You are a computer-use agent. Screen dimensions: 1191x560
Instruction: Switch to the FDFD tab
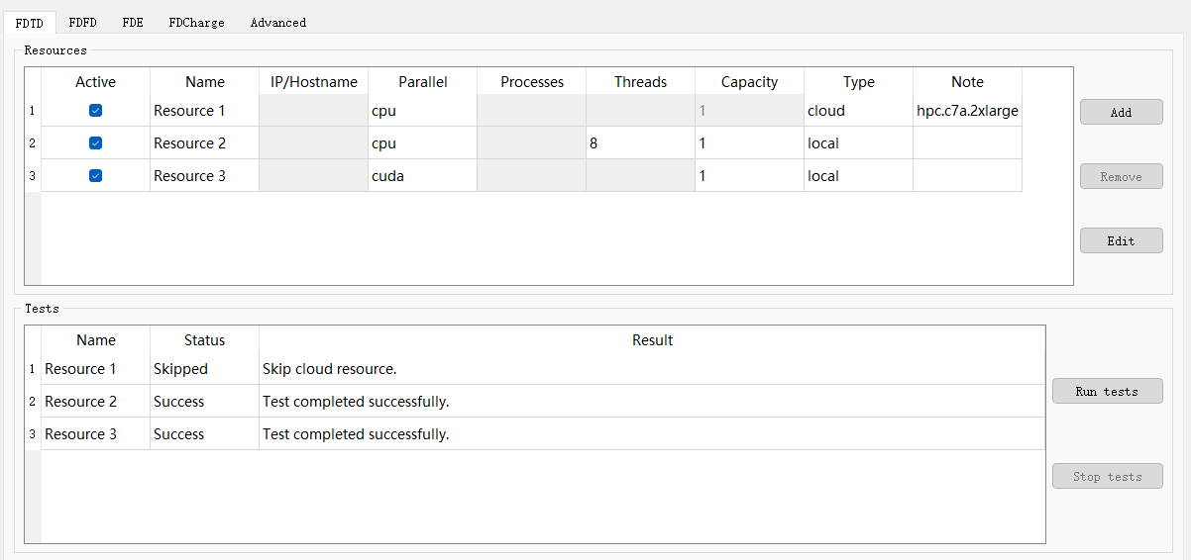click(83, 23)
